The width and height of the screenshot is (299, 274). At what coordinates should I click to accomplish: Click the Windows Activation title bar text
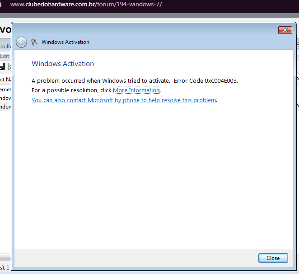click(65, 42)
